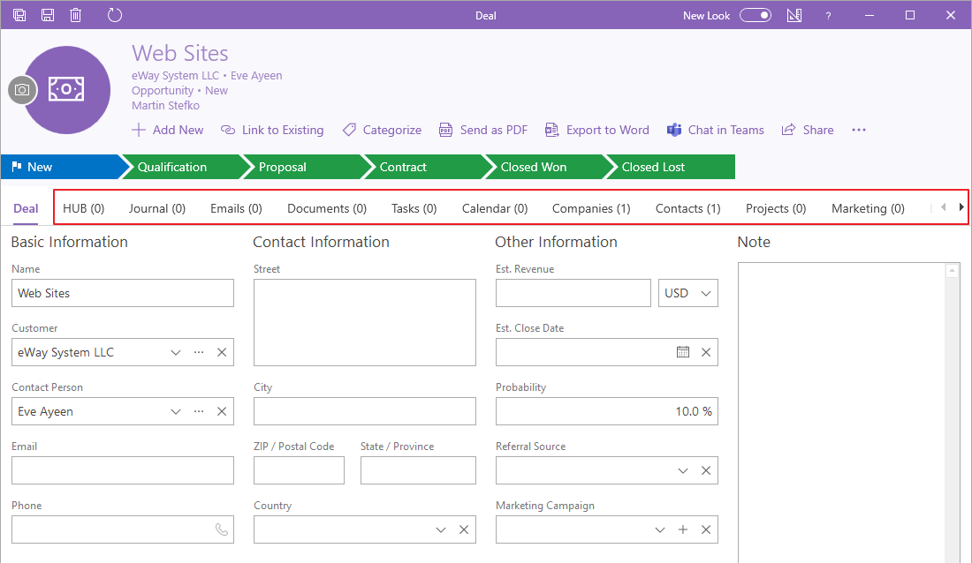The height and width of the screenshot is (563, 972).
Task: Clear the Country field
Action: (x=464, y=529)
